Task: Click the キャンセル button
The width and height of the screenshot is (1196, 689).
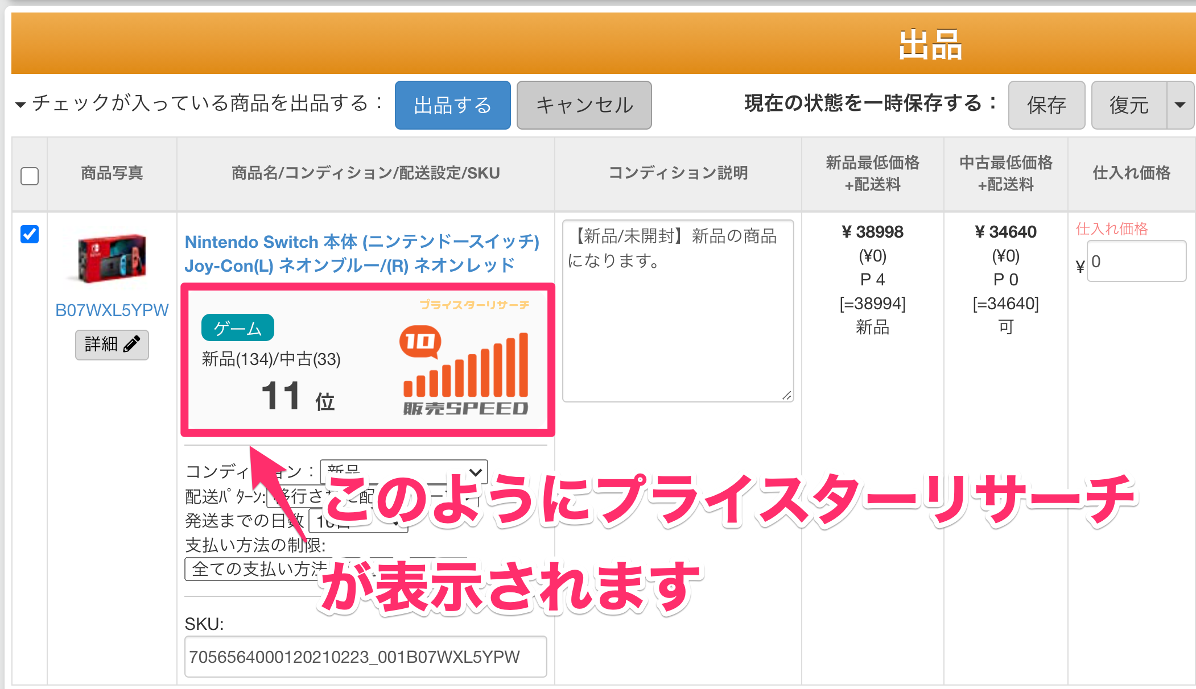Action: click(x=584, y=105)
